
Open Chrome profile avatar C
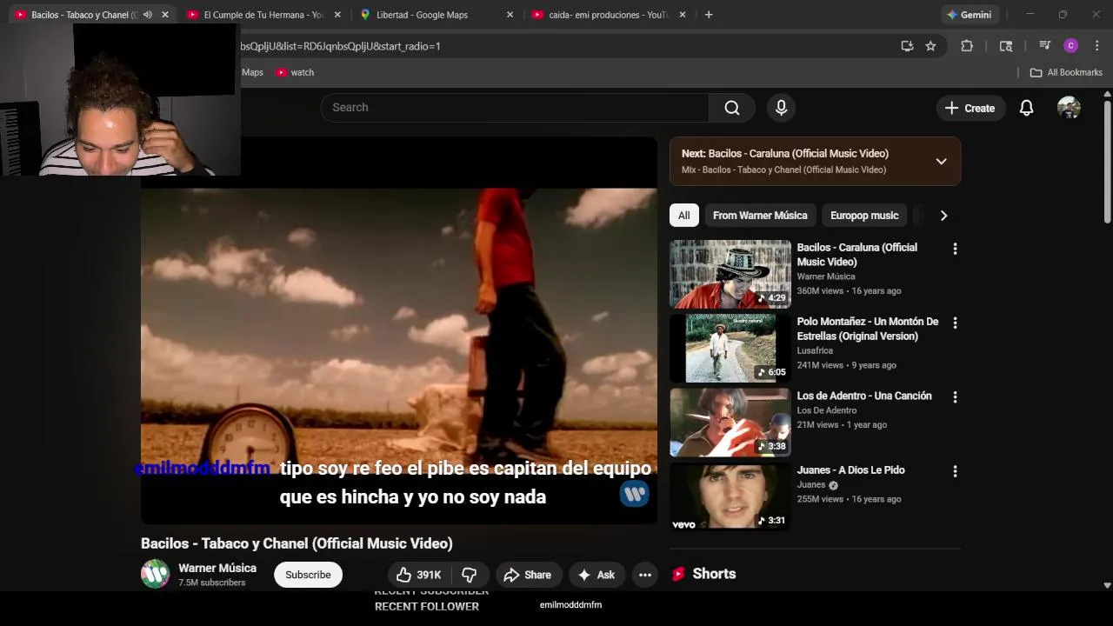pos(1071,46)
